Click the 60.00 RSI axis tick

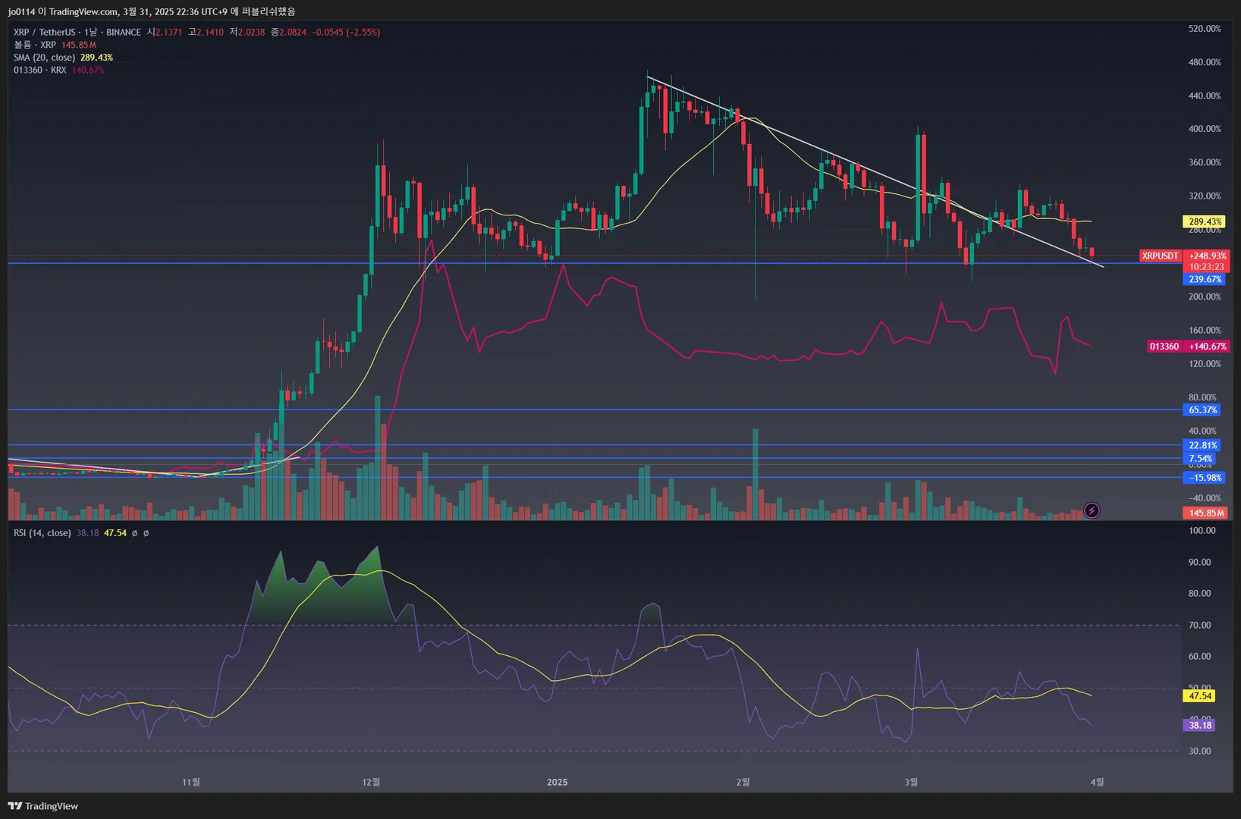tap(1199, 657)
